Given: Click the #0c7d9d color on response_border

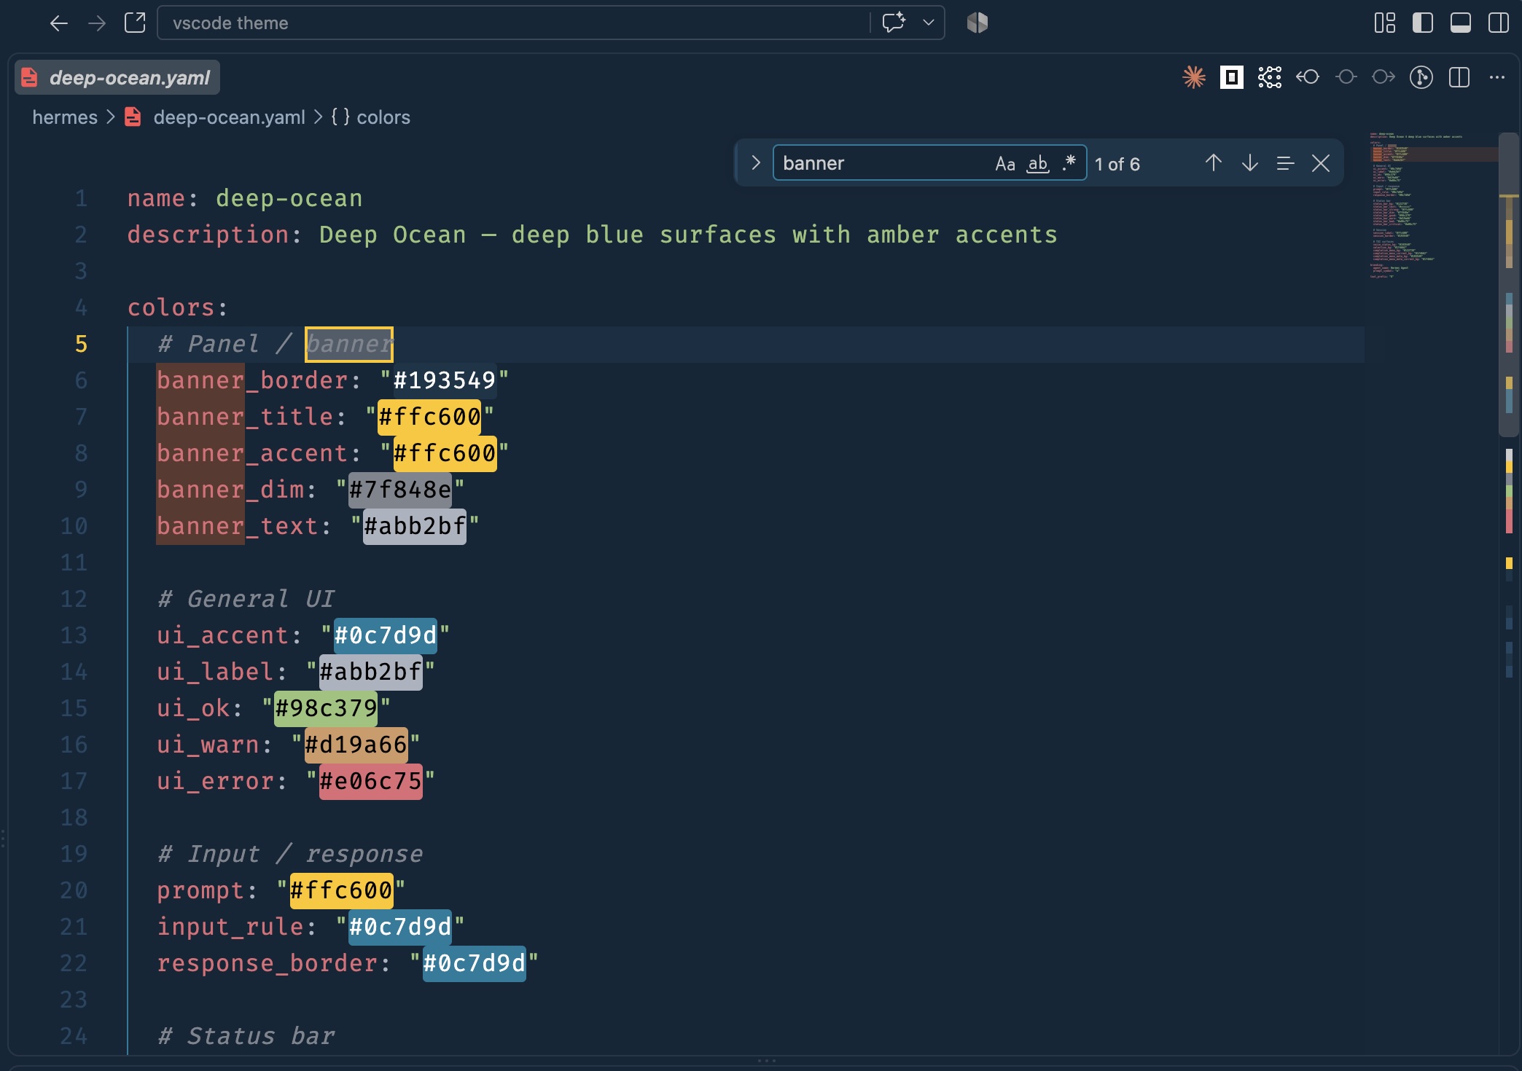Looking at the screenshot, I should pos(475,963).
